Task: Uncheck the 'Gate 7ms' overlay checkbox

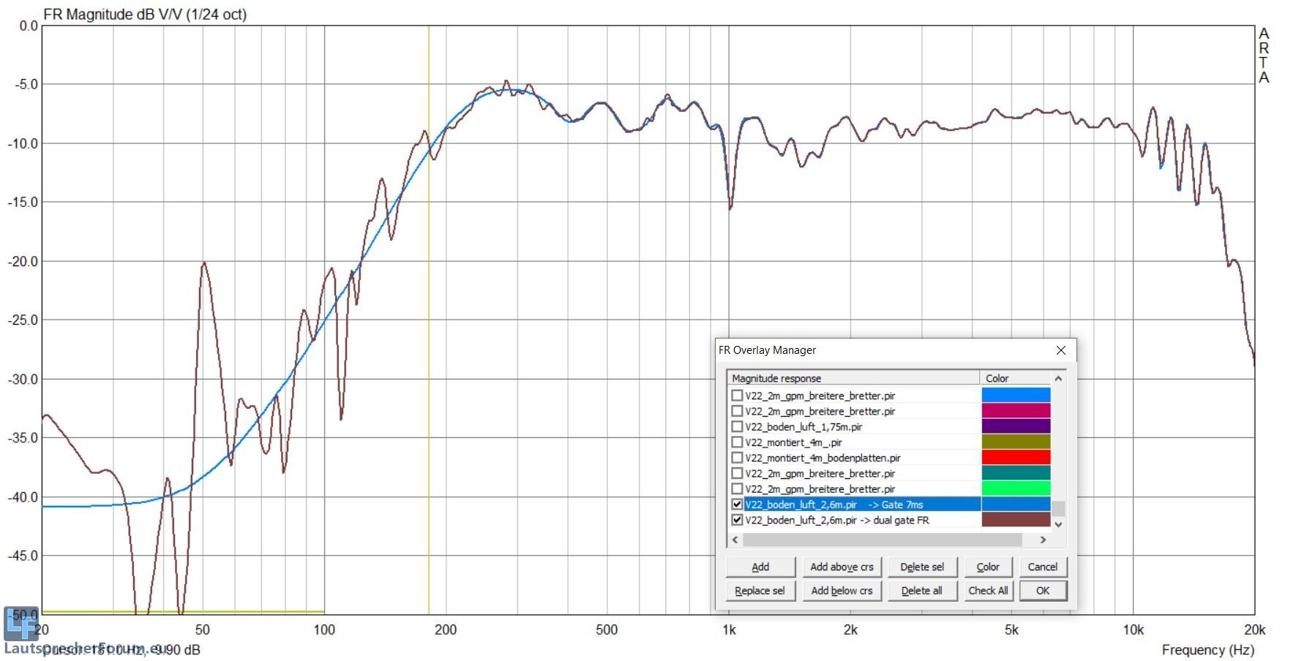Action: tap(737, 505)
